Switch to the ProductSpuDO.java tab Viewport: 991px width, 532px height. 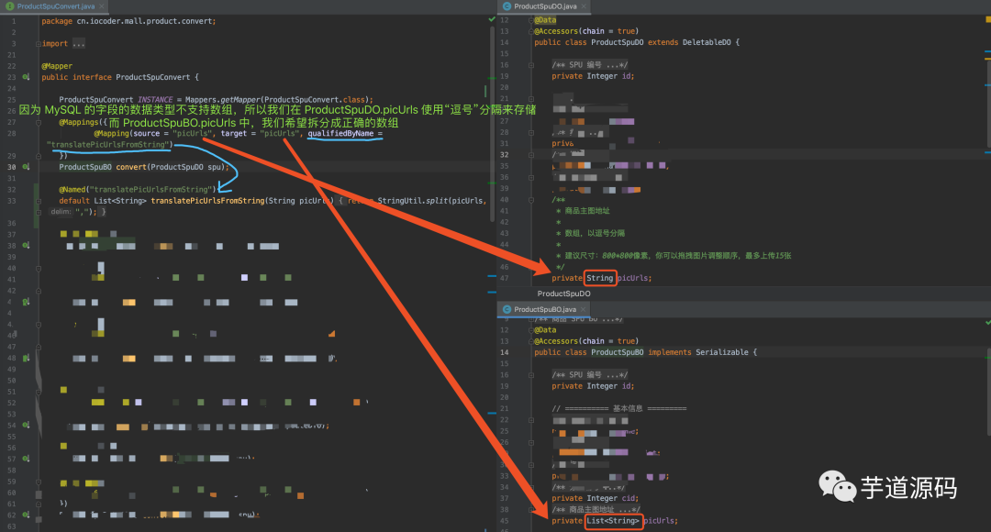[x=544, y=6]
